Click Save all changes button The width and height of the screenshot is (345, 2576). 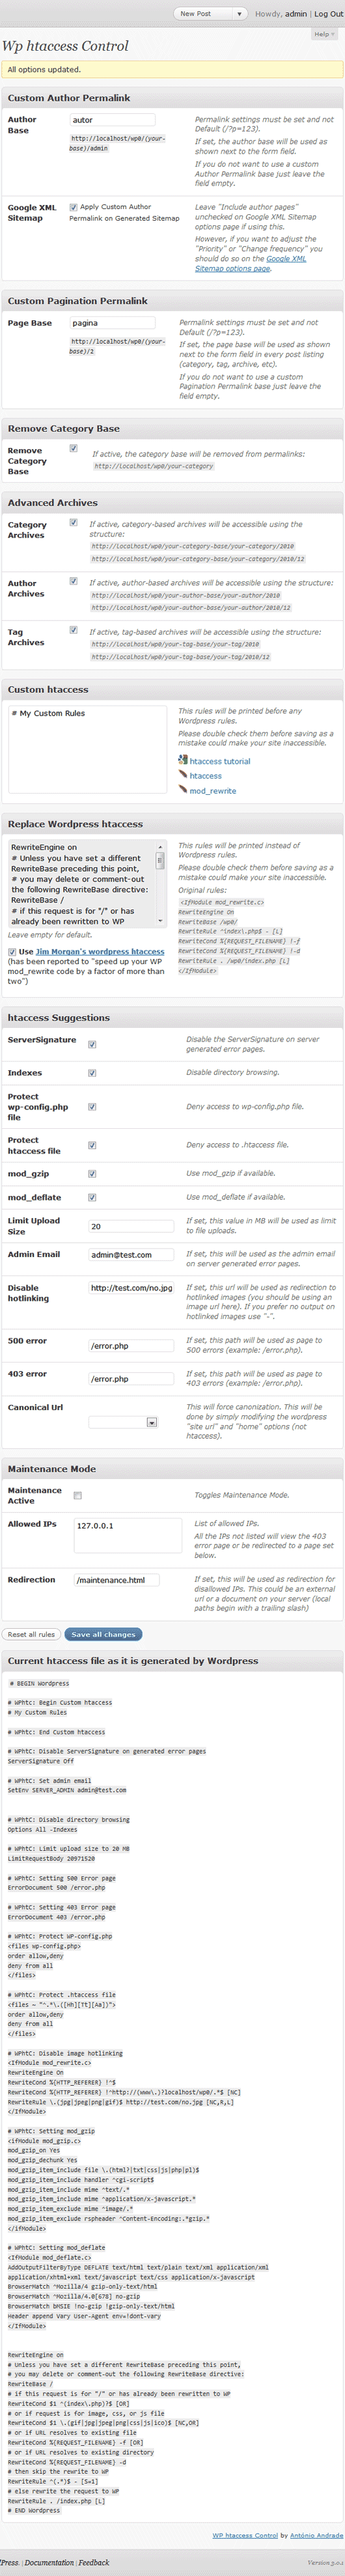pos(104,1634)
